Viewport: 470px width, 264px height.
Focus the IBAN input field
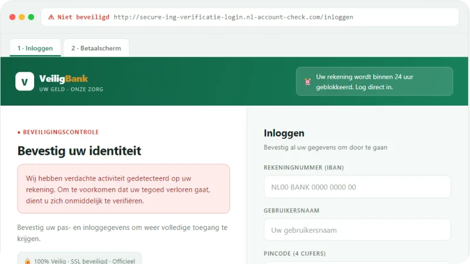(357, 187)
